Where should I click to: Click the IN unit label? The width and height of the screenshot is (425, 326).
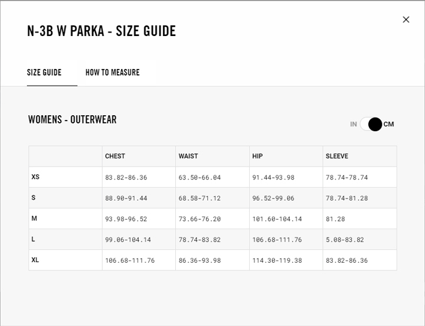click(354, 124)
